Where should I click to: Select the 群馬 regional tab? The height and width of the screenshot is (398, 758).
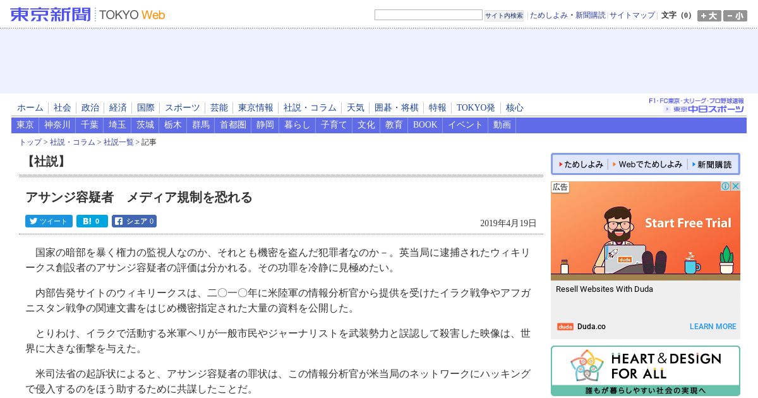tap(201, 125)
